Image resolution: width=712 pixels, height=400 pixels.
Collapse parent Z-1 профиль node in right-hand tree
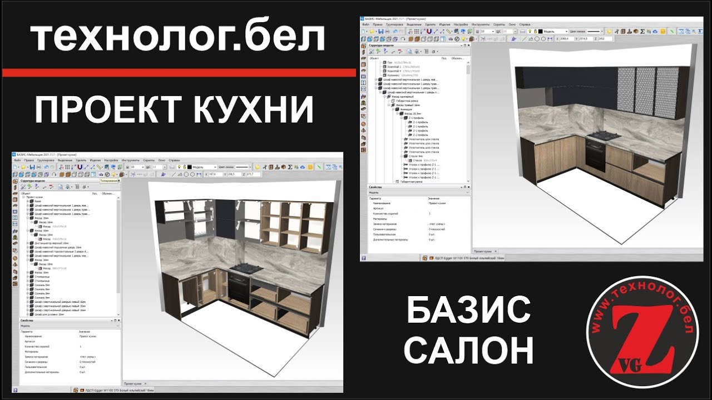click(402, 118)
